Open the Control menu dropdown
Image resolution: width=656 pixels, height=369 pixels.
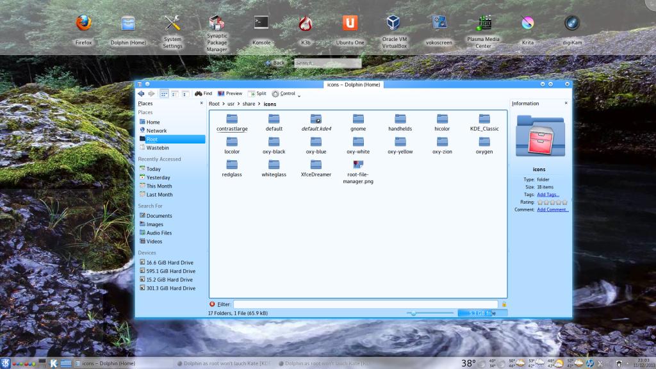(284, 94)
